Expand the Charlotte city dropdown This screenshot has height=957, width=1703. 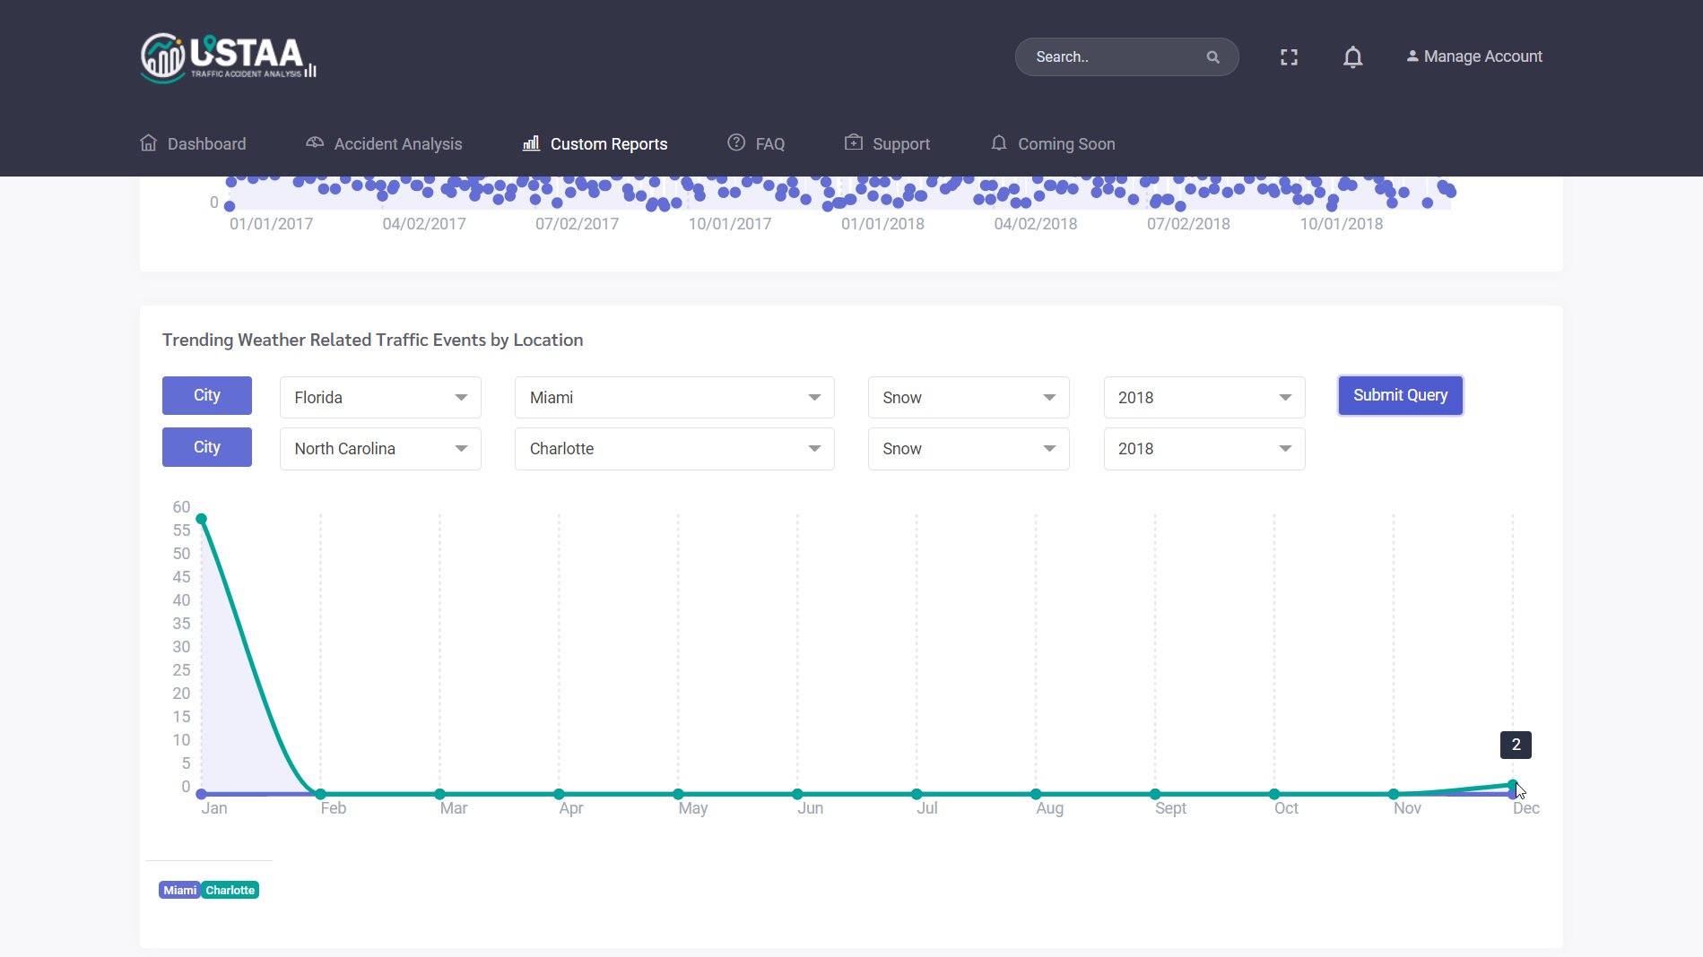[673, 449]
